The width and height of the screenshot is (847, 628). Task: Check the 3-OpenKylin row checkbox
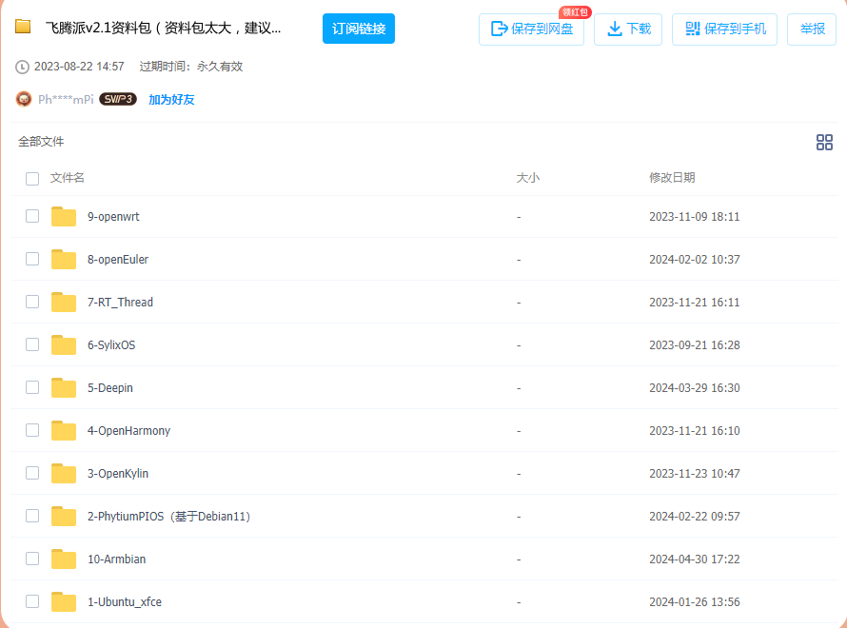coord(32,473)
